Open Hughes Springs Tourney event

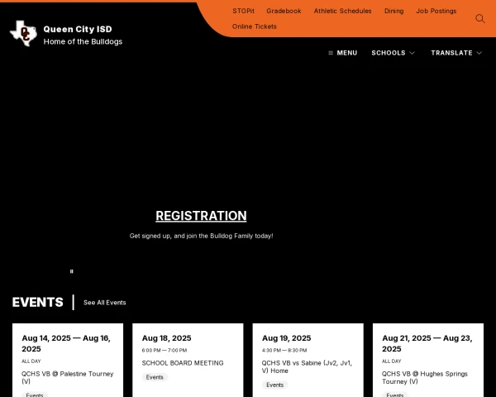[425, 377]
